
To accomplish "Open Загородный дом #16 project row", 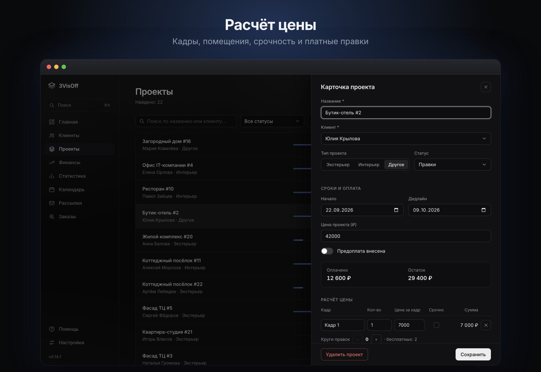I will coord(223,145).
